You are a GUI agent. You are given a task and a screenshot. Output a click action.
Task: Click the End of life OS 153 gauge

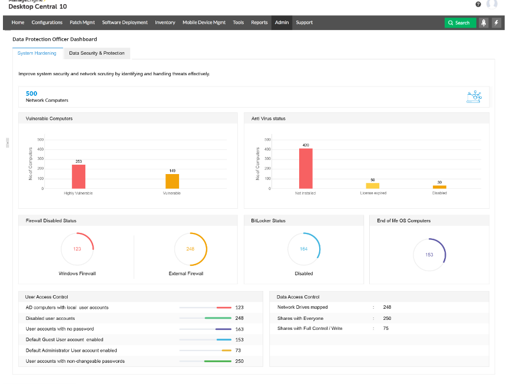(x=429, y=255)
